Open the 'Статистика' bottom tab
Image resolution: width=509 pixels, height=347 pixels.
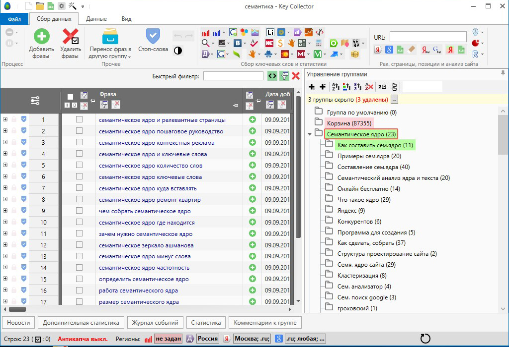[x=206, y=323]
